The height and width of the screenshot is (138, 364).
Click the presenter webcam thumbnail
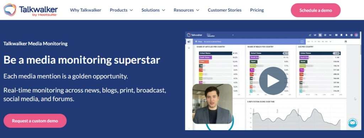coord(213,104)
